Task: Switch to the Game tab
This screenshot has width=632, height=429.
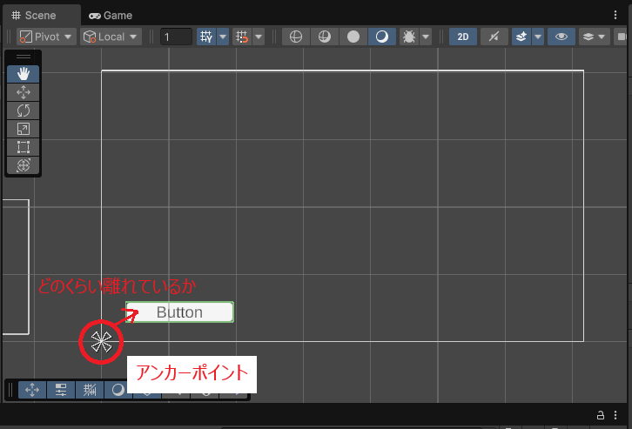Action: pyautogui.click(x=111, y=16)
